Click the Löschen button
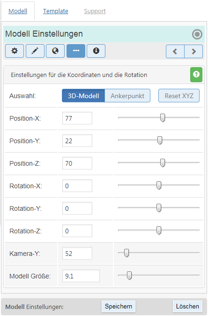Image resolution: width=208 pixels, height=316 pixels. (187, 306)
